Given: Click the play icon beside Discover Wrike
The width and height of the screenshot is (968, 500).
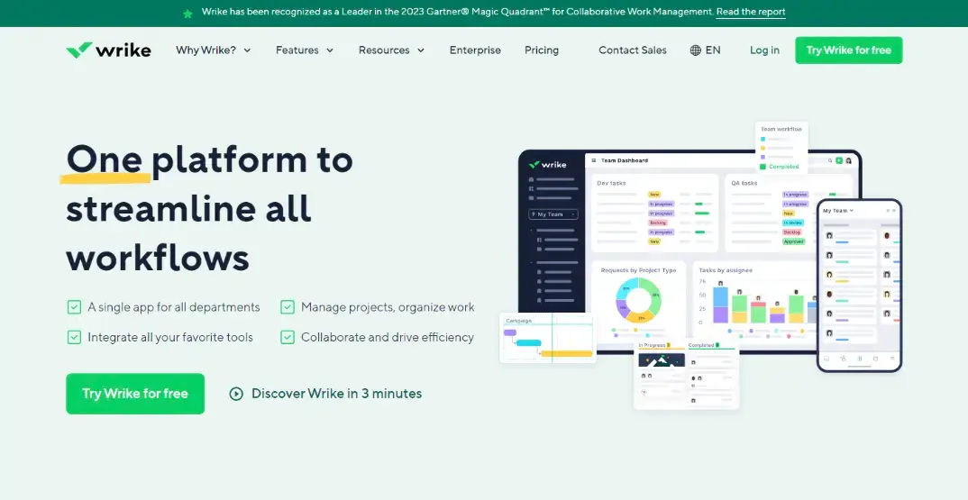Looking at the screenshot, I should pos(236,394).
